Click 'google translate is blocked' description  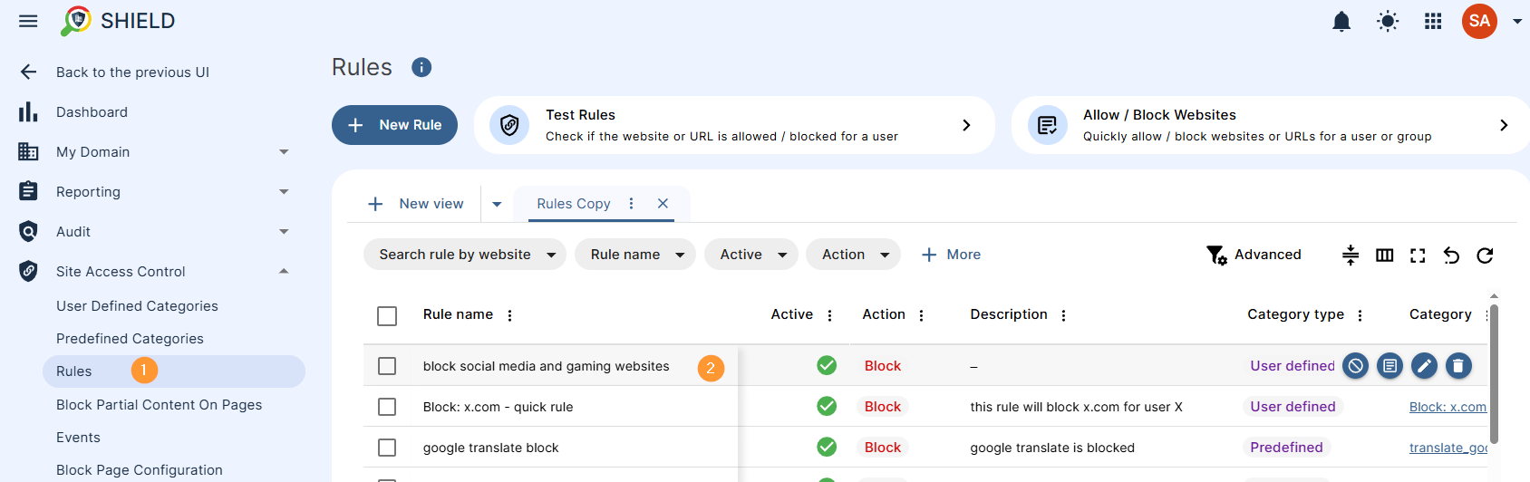(1052, 448)
